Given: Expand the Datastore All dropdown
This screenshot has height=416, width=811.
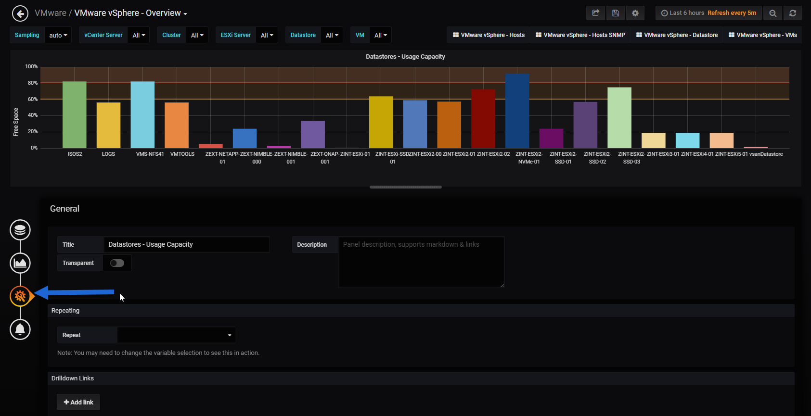Looking at the screenshot, I should [x=332, y=35].
